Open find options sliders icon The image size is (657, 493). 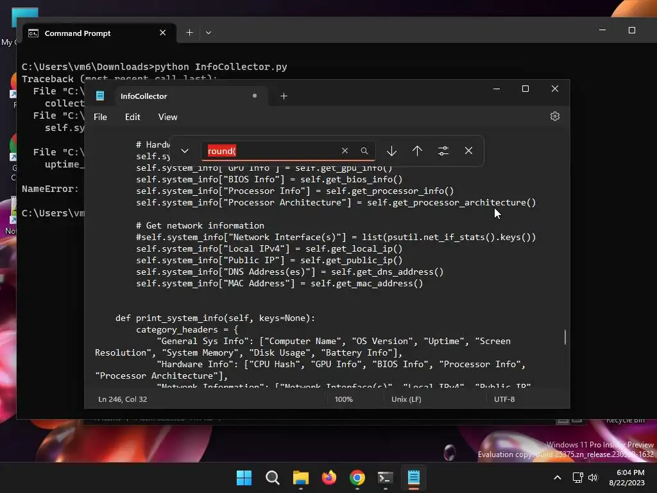tap(443, 151)
